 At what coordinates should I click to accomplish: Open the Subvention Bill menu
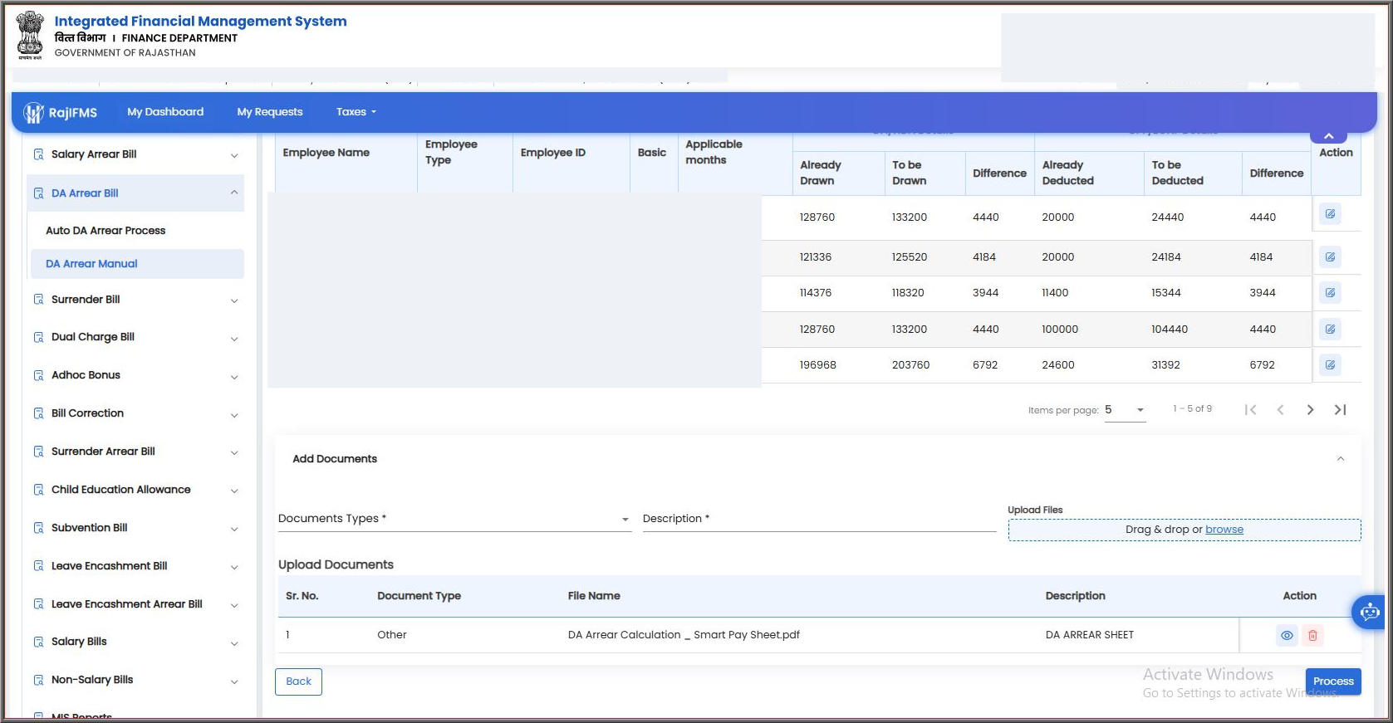[x=136, y=528]
